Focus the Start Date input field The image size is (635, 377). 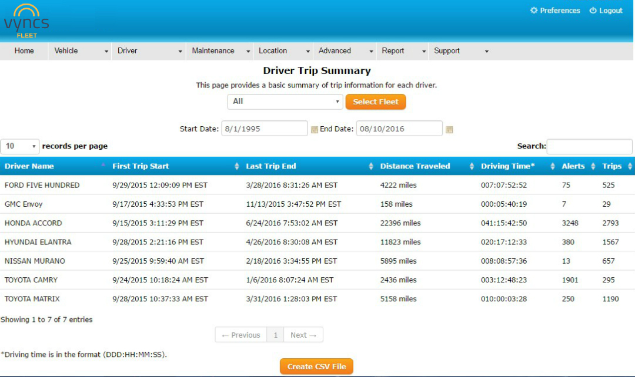point(265,129)
